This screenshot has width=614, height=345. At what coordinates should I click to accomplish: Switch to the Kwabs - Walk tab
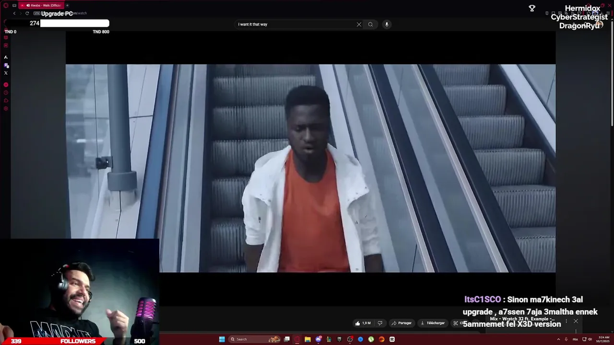coord(41,5)
